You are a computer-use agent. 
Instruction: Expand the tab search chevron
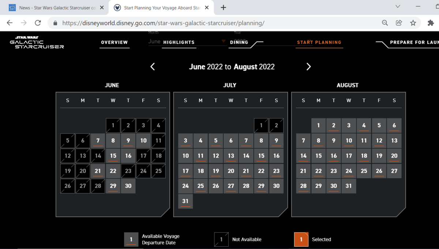coord(398,7)
